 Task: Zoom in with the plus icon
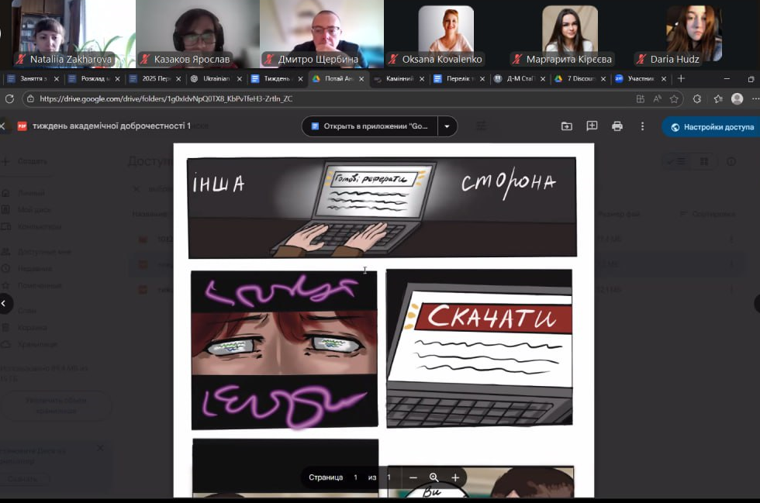coord(455,477)
